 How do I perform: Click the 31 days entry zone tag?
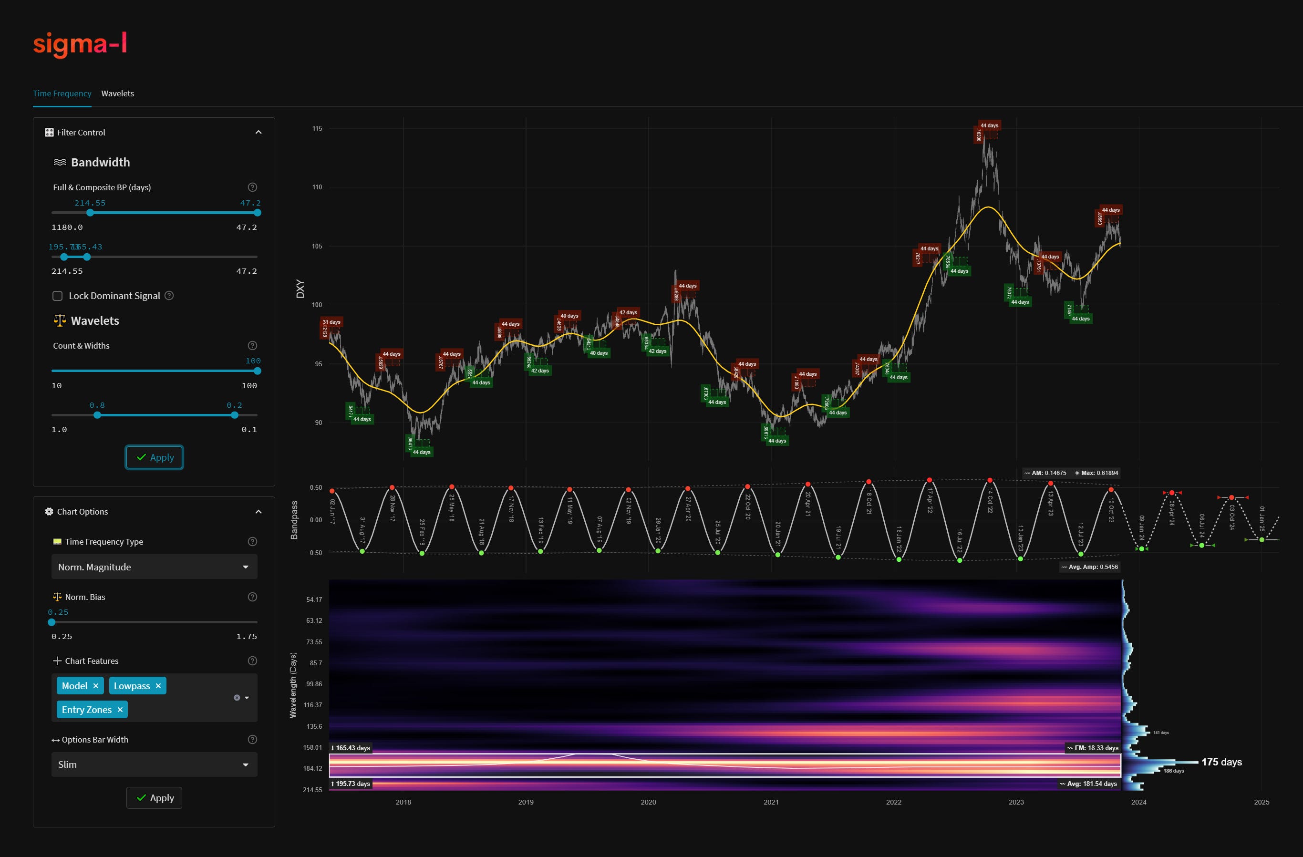[x=331, y=322]
